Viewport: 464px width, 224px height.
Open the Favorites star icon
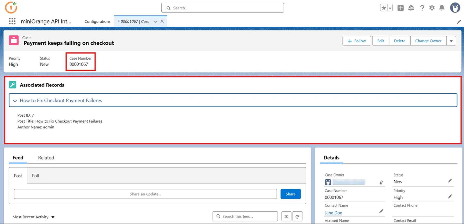click(384, 8)
